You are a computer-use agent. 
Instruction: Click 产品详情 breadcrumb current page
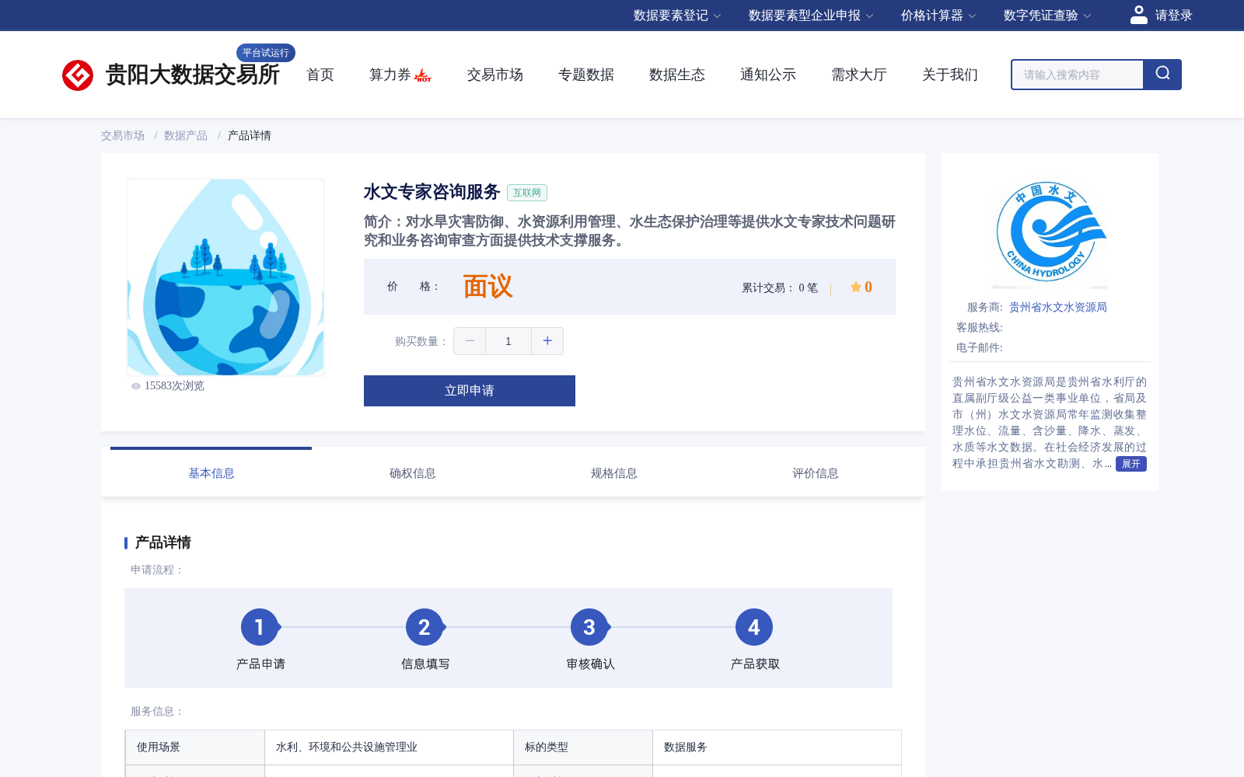coord(250,136)
